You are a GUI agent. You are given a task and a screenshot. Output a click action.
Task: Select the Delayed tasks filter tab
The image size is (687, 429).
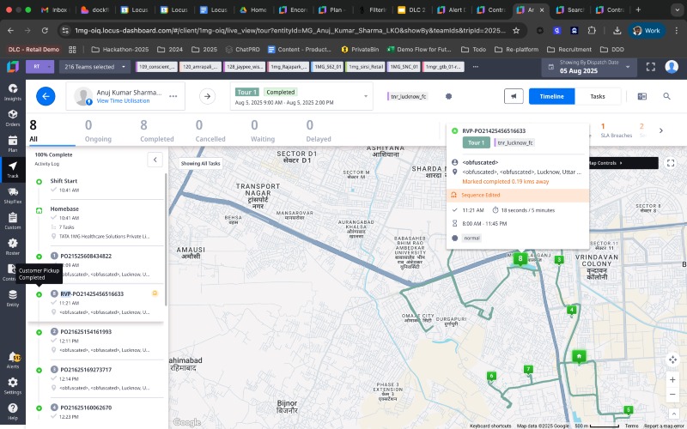pos(319,130)
